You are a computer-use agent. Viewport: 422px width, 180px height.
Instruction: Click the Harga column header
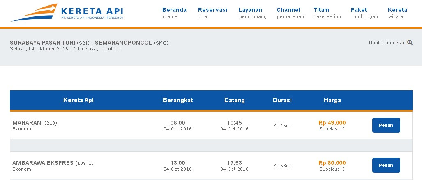(332, 100)
